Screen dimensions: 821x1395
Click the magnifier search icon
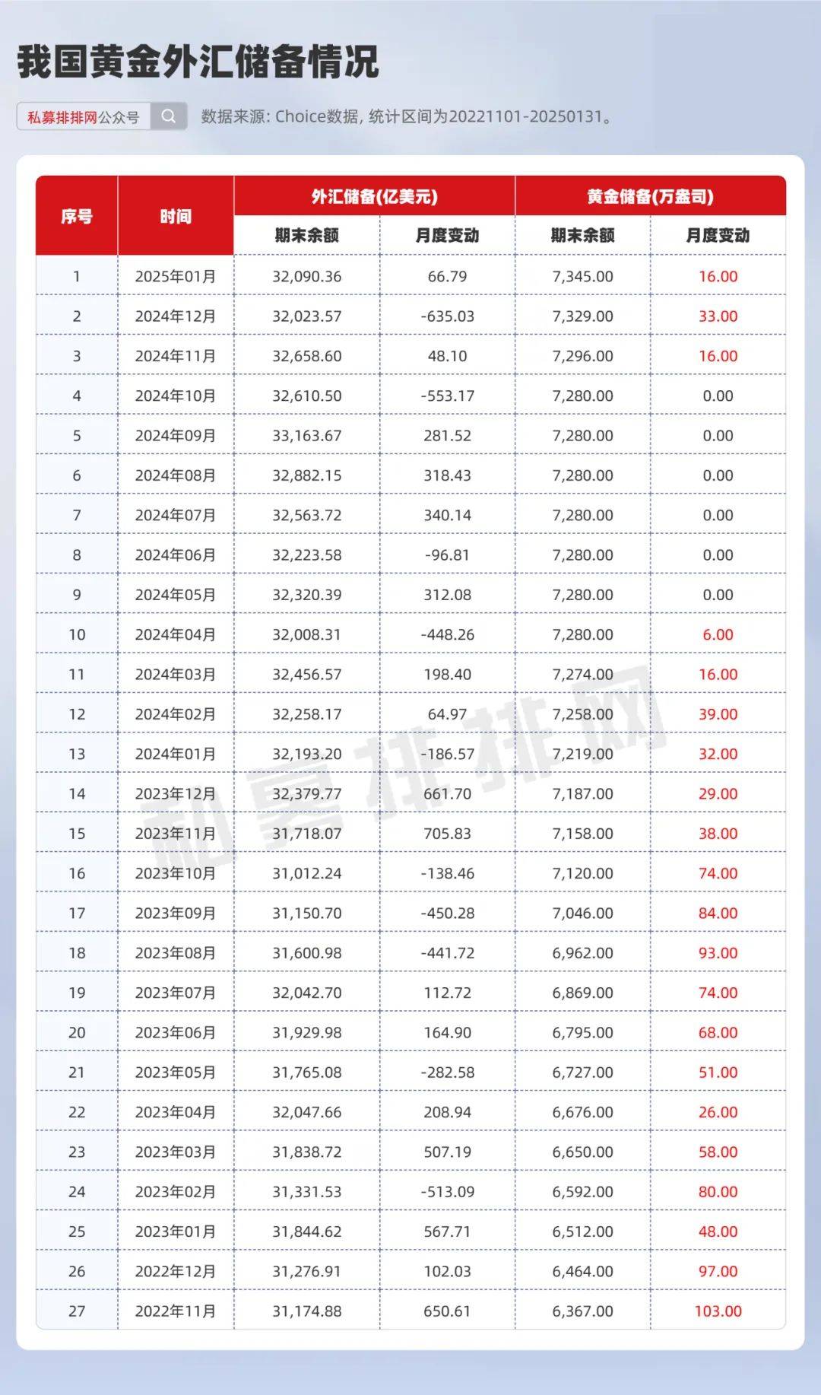coord(169,116)
